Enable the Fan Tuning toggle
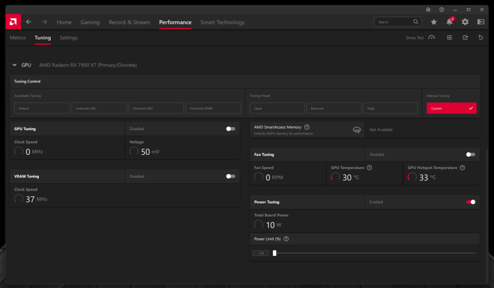This screenshot has width=494, height=288. [x=471, y=155]
